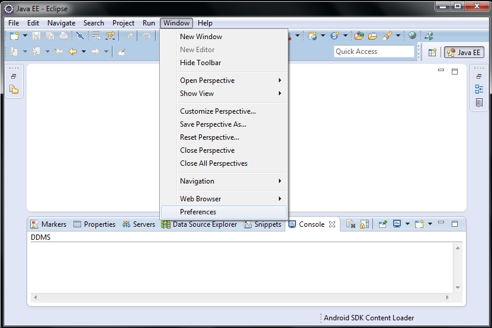Expand the Web Browser submenu
Screen dimensions: 492x328
(x=224, y=199)
